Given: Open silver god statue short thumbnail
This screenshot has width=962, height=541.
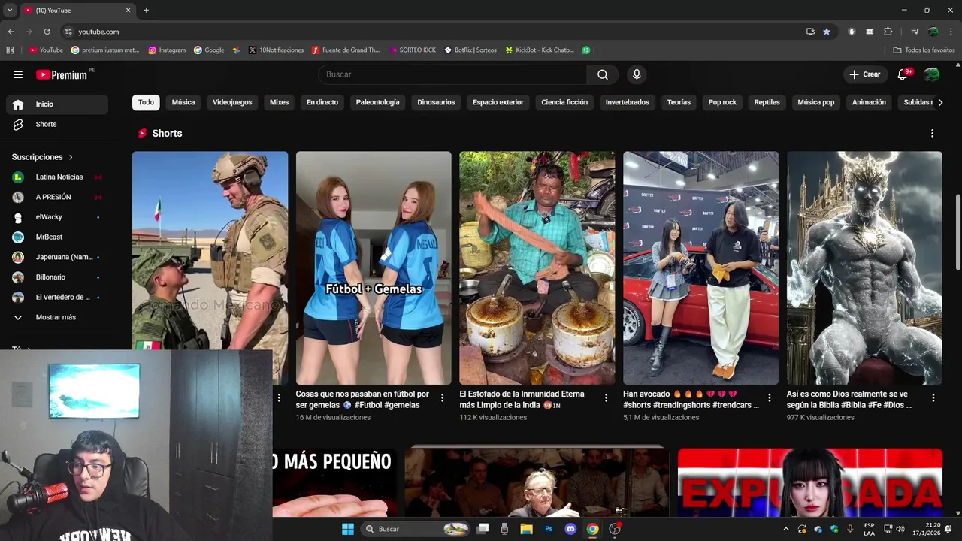Looking at the screenshot, I should 864,268.
